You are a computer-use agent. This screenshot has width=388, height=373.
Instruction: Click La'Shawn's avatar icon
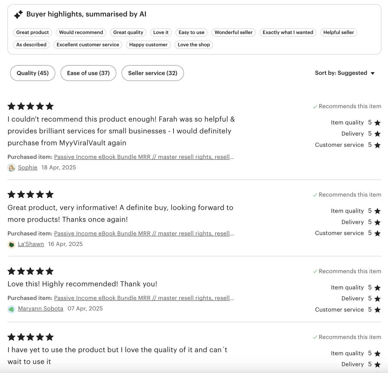point(12,244)
